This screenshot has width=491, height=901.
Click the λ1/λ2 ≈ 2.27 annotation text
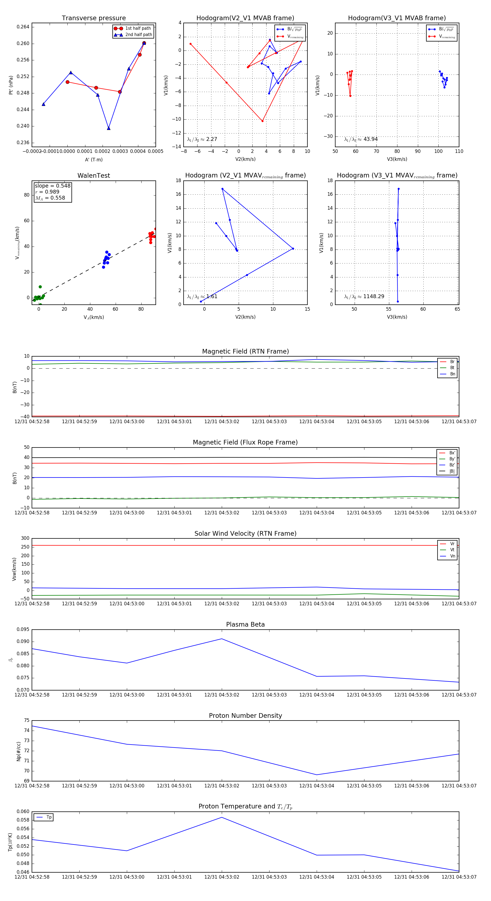click(x=202, y=139)
